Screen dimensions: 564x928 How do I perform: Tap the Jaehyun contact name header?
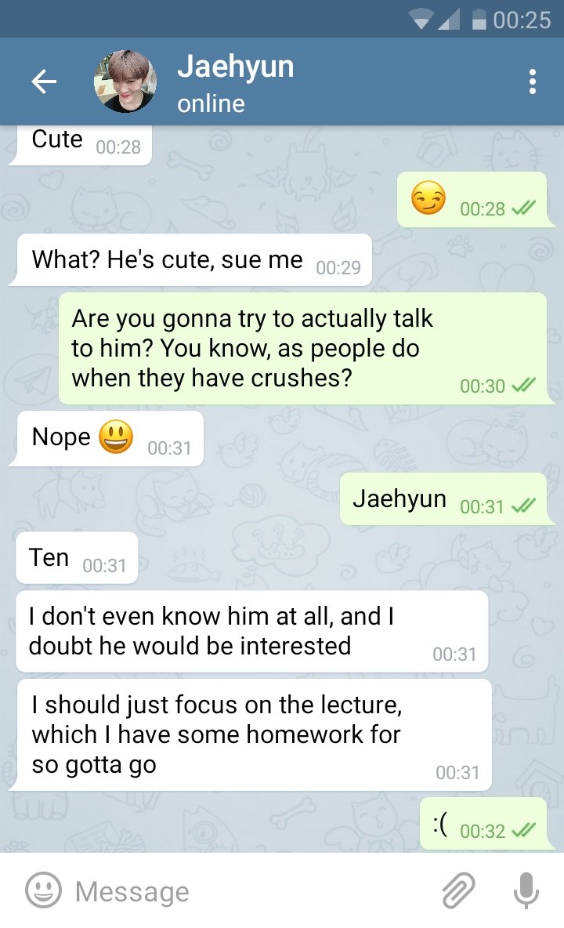tap(235, 67)
